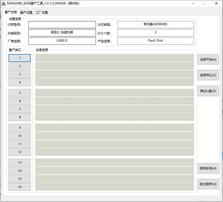
Task: Switch to the 量产设置 tab
Action: (26, 12)
